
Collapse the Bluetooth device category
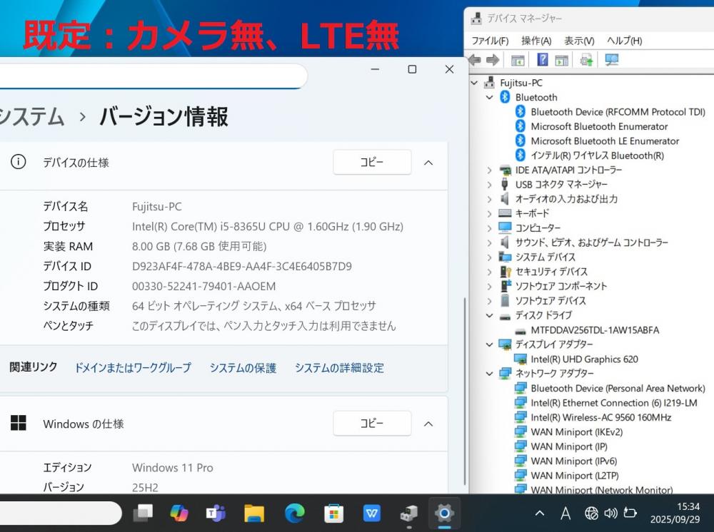[490, 97]
